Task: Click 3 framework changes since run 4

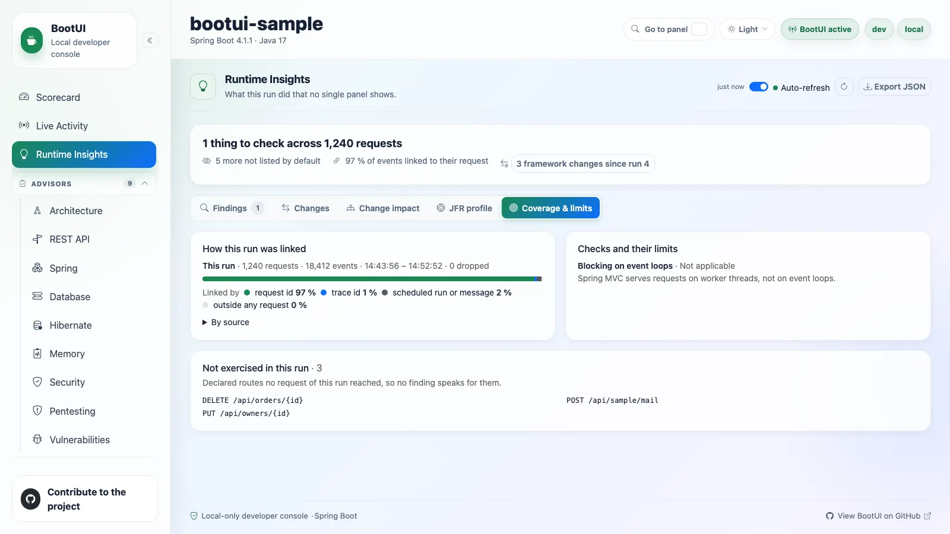Action: tap(582, 164)
